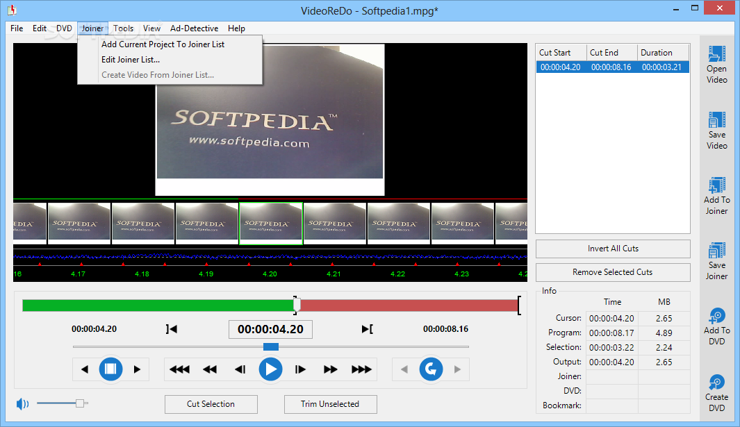
Task: Close the open Joiner menu
Action: (x=92, y=28)
